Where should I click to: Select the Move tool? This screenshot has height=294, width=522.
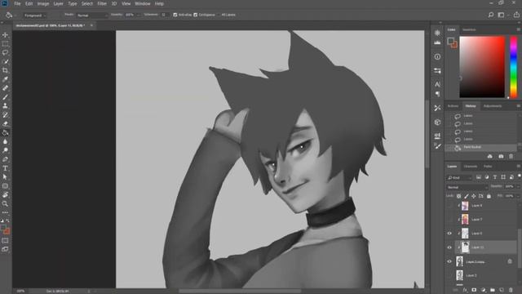pos(5,35)
